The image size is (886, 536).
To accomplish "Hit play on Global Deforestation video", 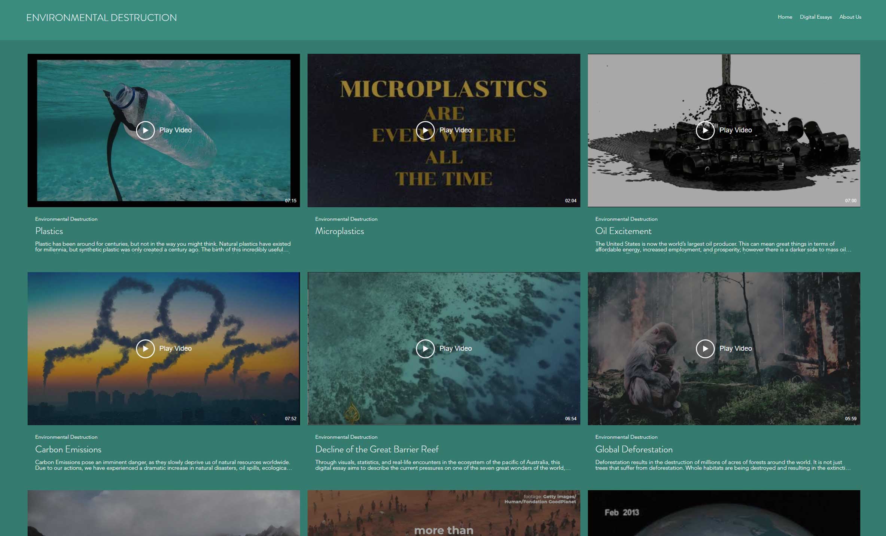I will [x=705, y=348].
